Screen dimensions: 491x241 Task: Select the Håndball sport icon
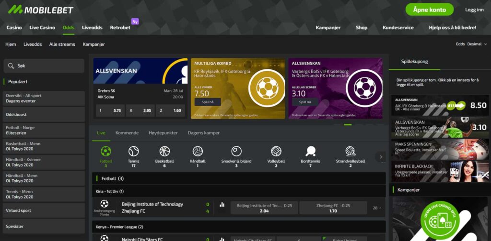pos(198,152)
